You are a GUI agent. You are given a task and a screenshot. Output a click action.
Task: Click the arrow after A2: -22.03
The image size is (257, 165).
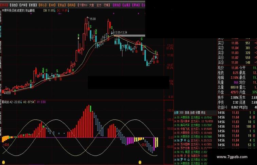(21, 102)
